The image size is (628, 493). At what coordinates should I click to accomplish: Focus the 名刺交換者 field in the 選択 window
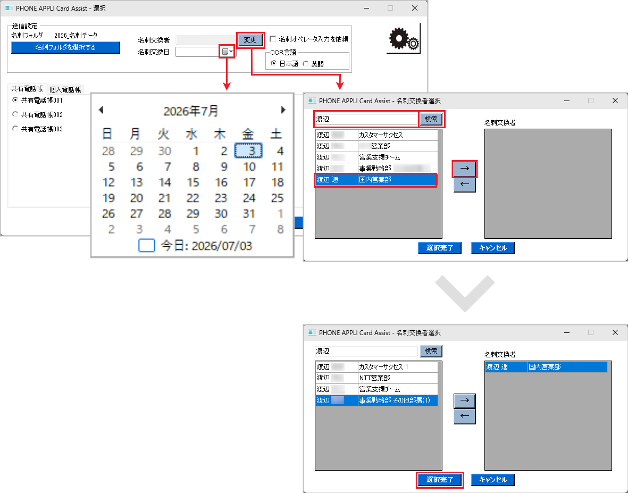pyautogui.click(x=206, y=40)
